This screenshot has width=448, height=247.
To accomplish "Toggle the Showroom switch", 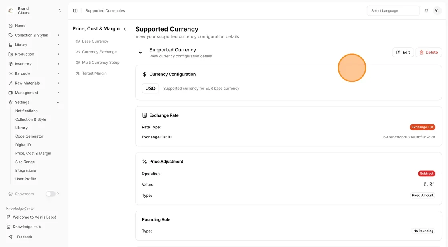I will point(50,194).
